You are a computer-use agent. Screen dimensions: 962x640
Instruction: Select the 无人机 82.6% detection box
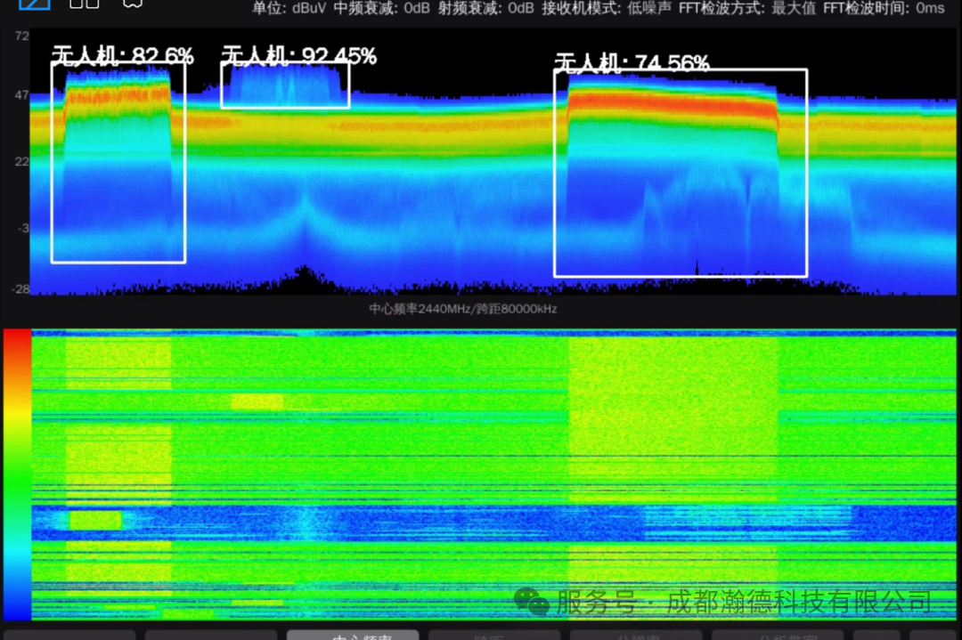tap(118, 165)
